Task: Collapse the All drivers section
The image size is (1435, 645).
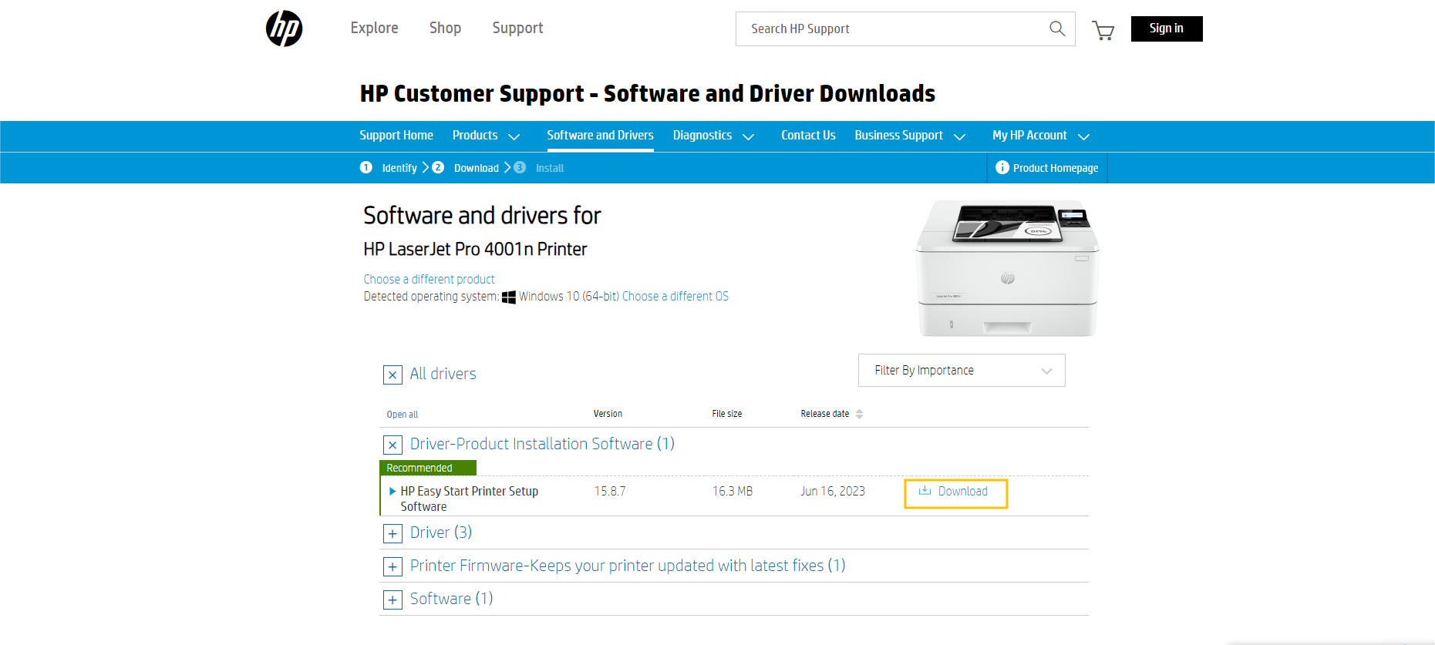Action: 392,375
